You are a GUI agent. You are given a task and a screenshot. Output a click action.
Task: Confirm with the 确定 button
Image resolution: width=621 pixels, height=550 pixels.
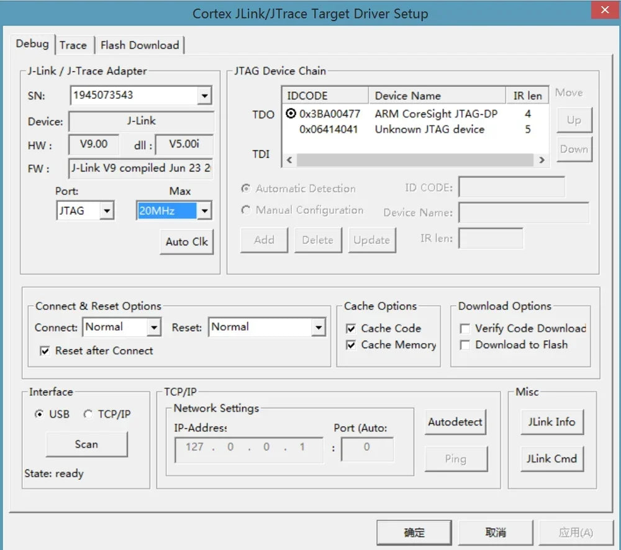(x=414, y=533)
